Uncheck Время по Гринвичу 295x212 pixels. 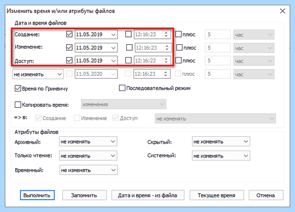click(x=18, y=89)
